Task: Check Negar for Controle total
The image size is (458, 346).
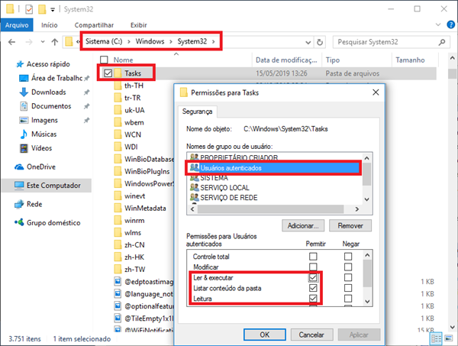Action: click(348, 257)
